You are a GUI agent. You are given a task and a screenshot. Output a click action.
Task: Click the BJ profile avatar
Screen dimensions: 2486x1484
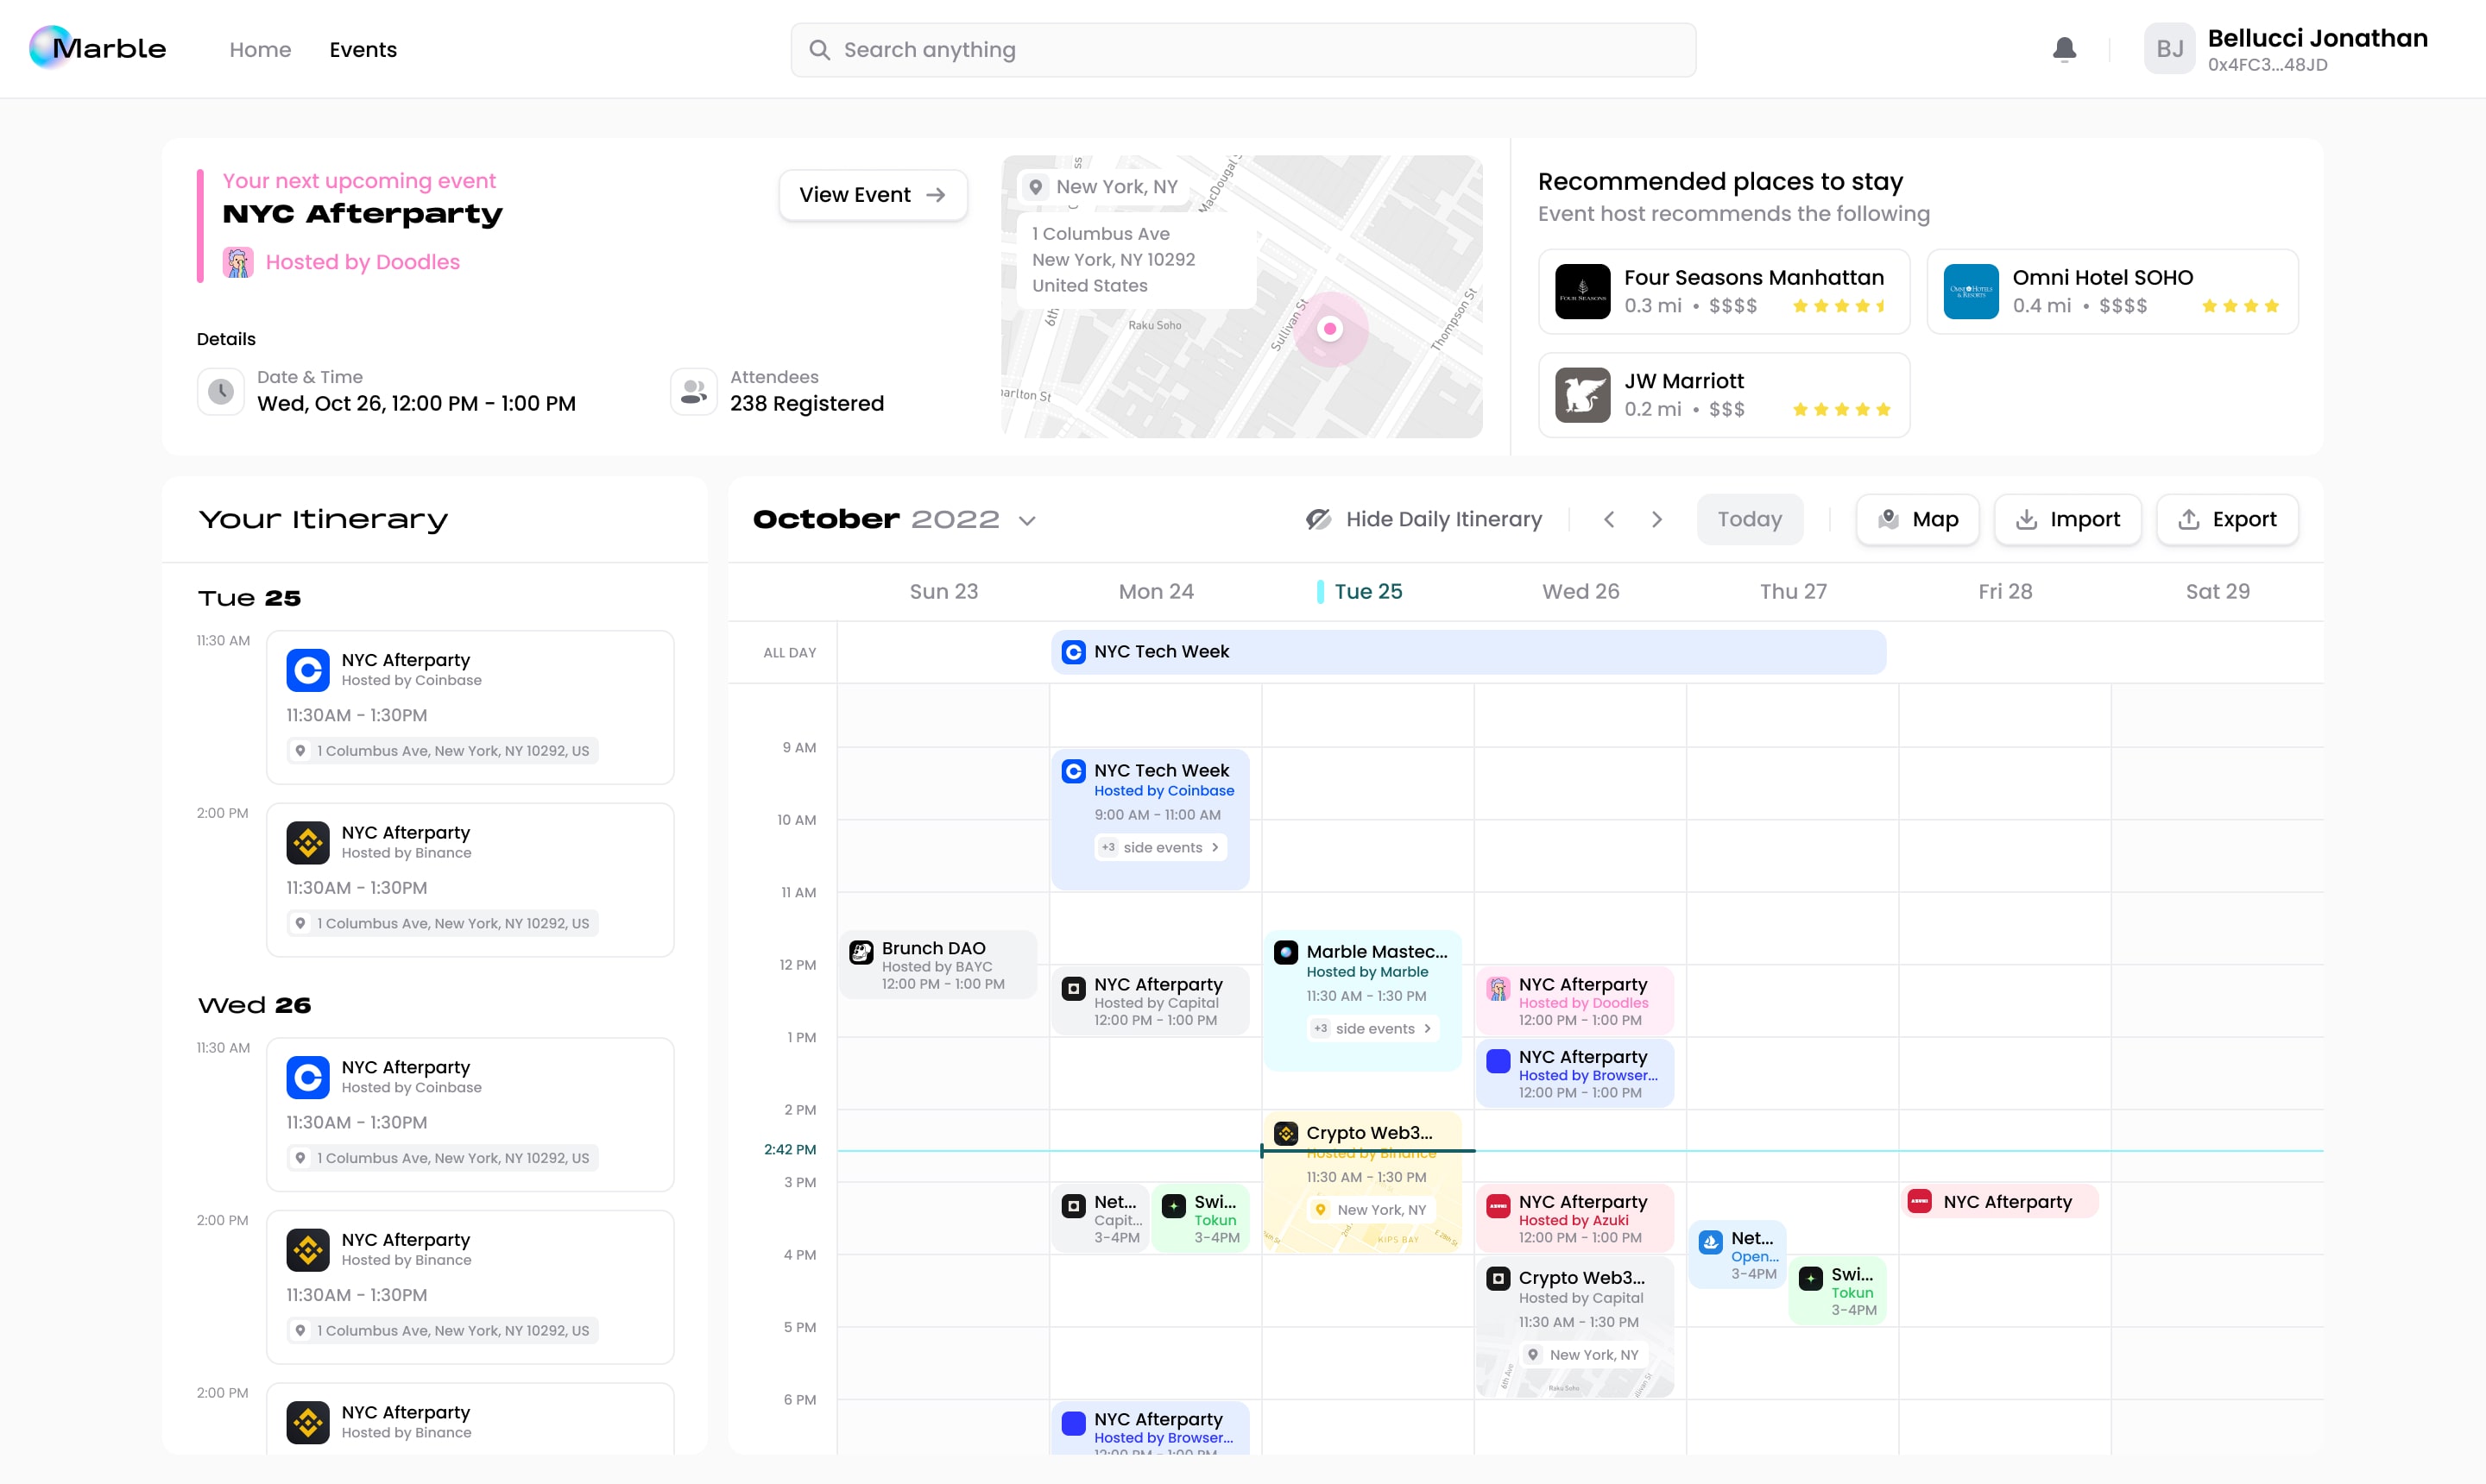[x=2169, y=49]
